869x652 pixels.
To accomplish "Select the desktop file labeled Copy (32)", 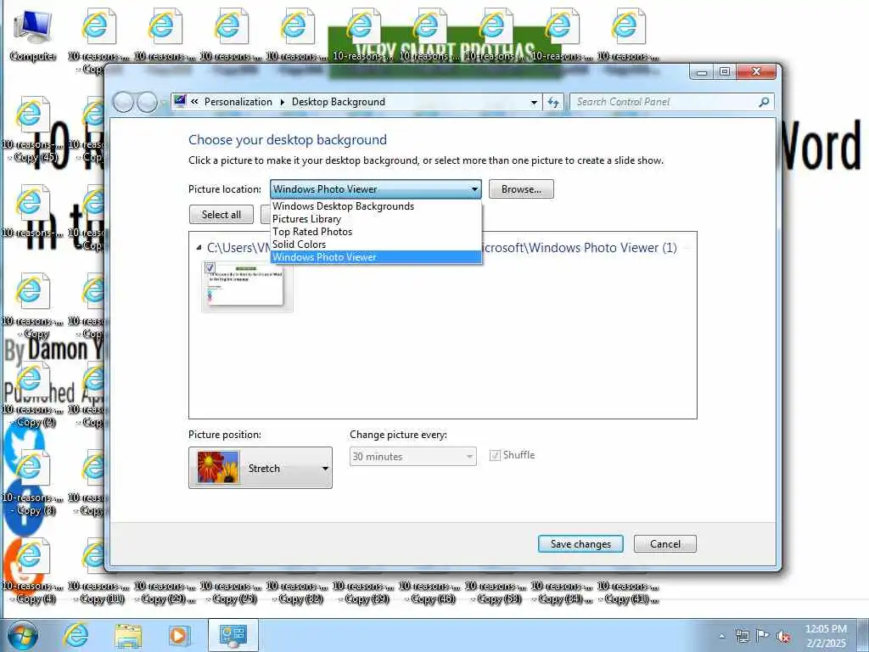I will (296, 592).
